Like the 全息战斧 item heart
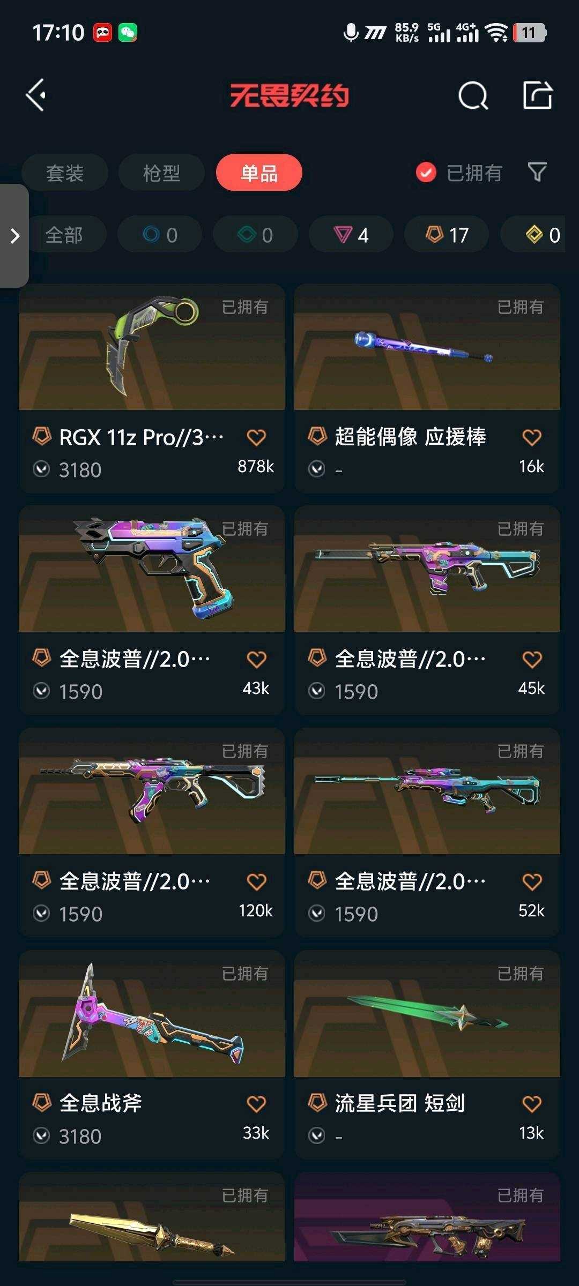Image resolution: width=579 pixels, height=1286 pixels. [x=256, y=1104]
